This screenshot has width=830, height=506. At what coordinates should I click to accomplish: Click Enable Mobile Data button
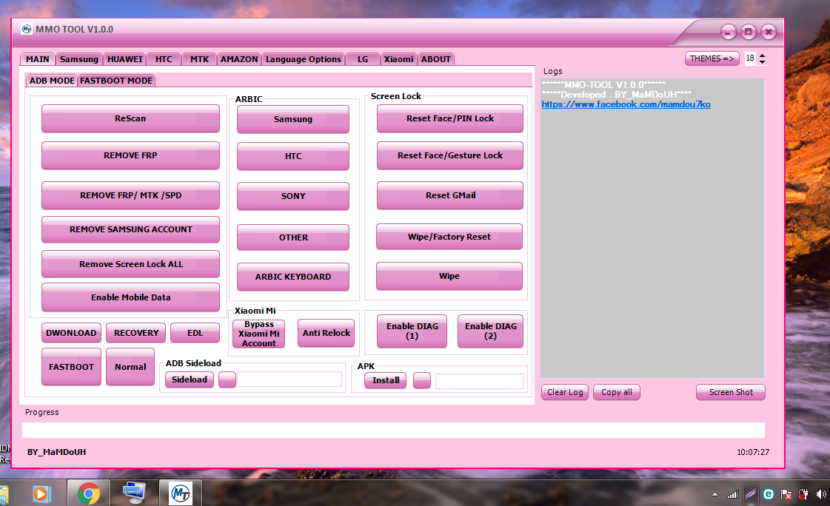coord(130,297)
